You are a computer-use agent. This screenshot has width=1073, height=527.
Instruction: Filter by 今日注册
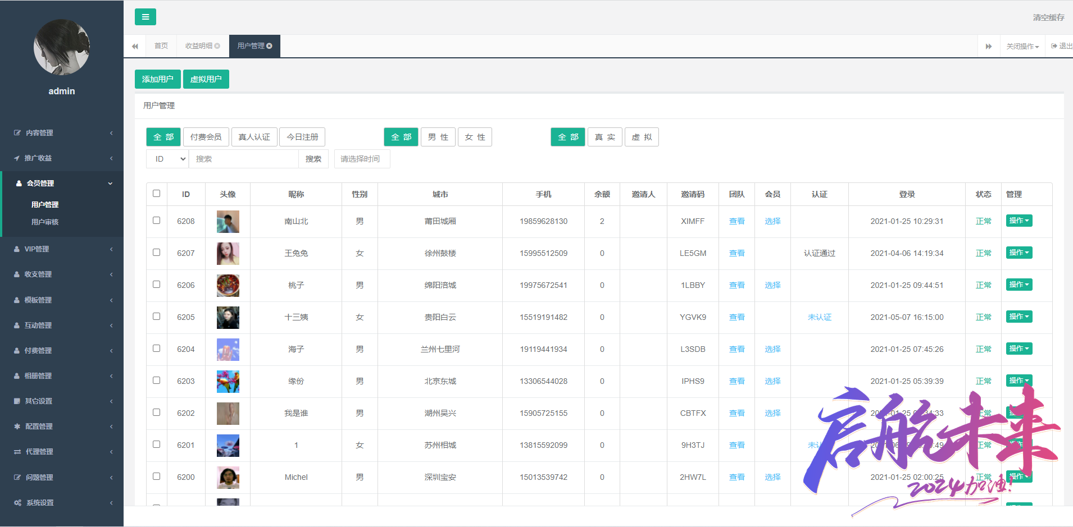pyautogui.click(x=302, y=137)
